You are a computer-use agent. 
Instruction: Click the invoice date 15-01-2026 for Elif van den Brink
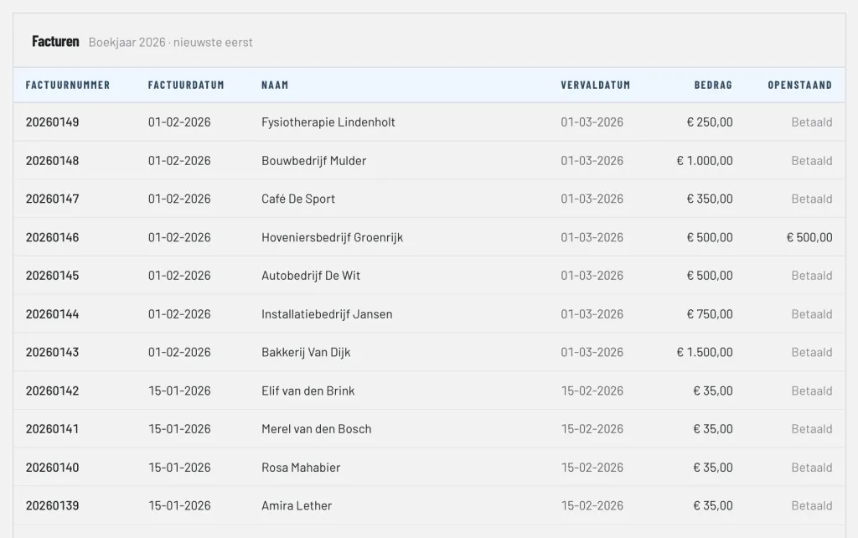click(179, 391)
